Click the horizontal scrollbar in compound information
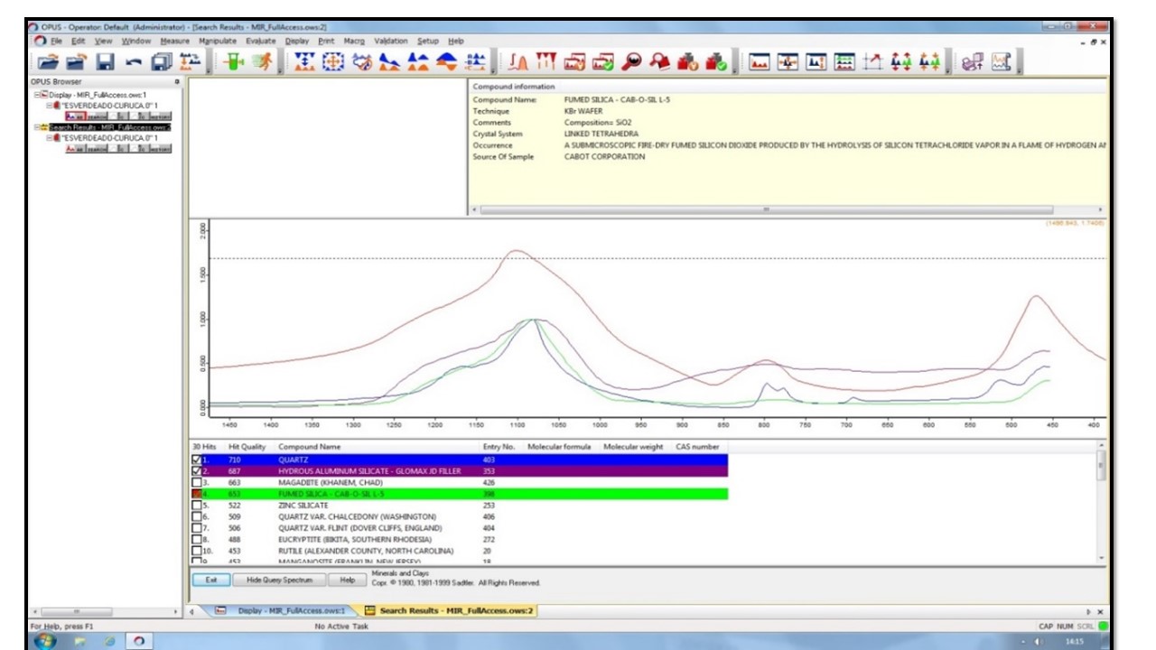Viewport: 1156px width, 650px height. pos(766,209)
